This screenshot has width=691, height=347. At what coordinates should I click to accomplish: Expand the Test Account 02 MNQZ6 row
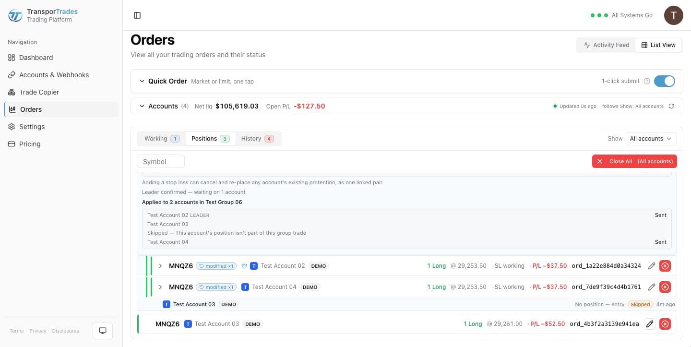tap(160, 266)
